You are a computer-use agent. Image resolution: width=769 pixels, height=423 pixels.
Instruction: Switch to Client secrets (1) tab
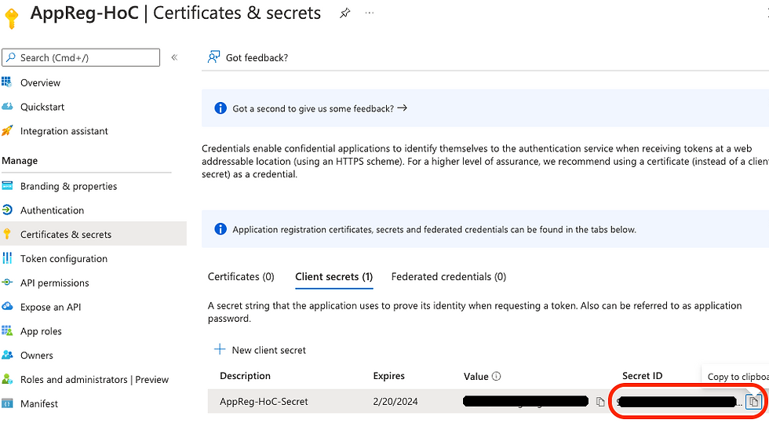pyautogui.click(x=334, y=277)
